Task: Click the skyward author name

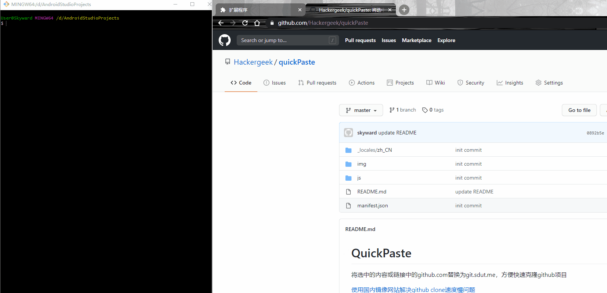Action: [367, 133]
